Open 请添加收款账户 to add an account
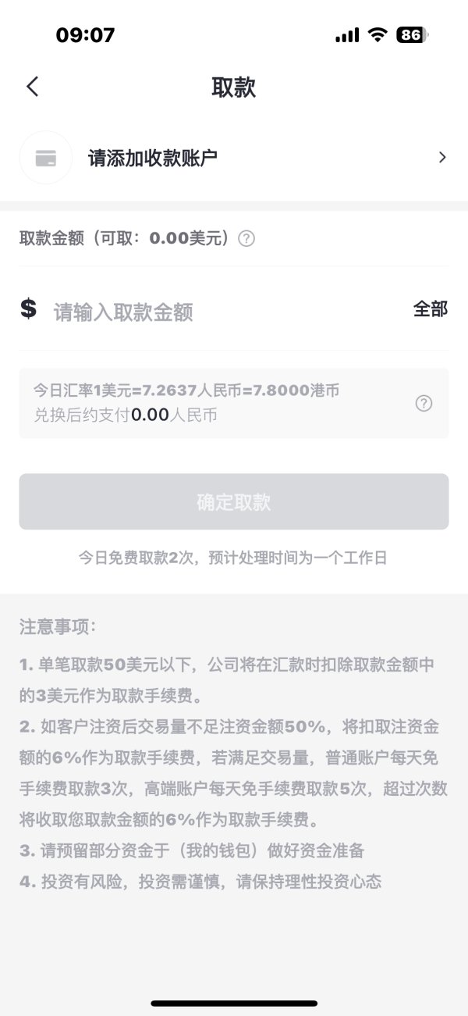468x1016 pixels. (153, 158)
